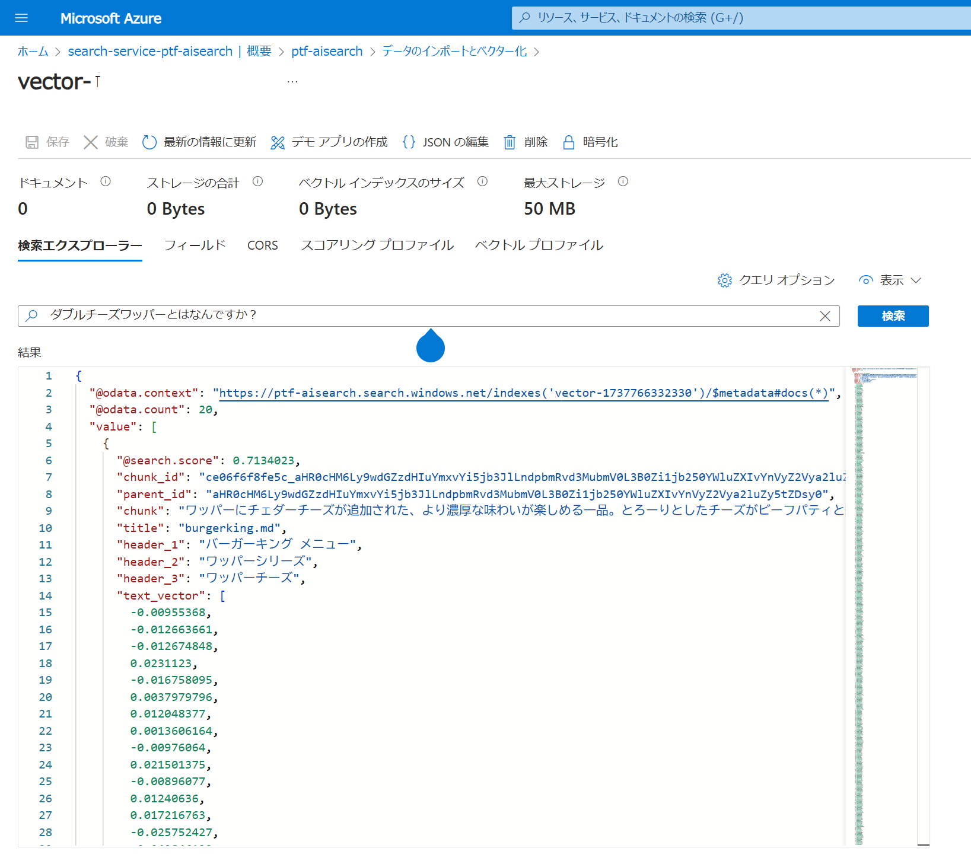Click the "title": "burgerking.md" line
Viewport: 971px width, 864px height.
[202, 528]
